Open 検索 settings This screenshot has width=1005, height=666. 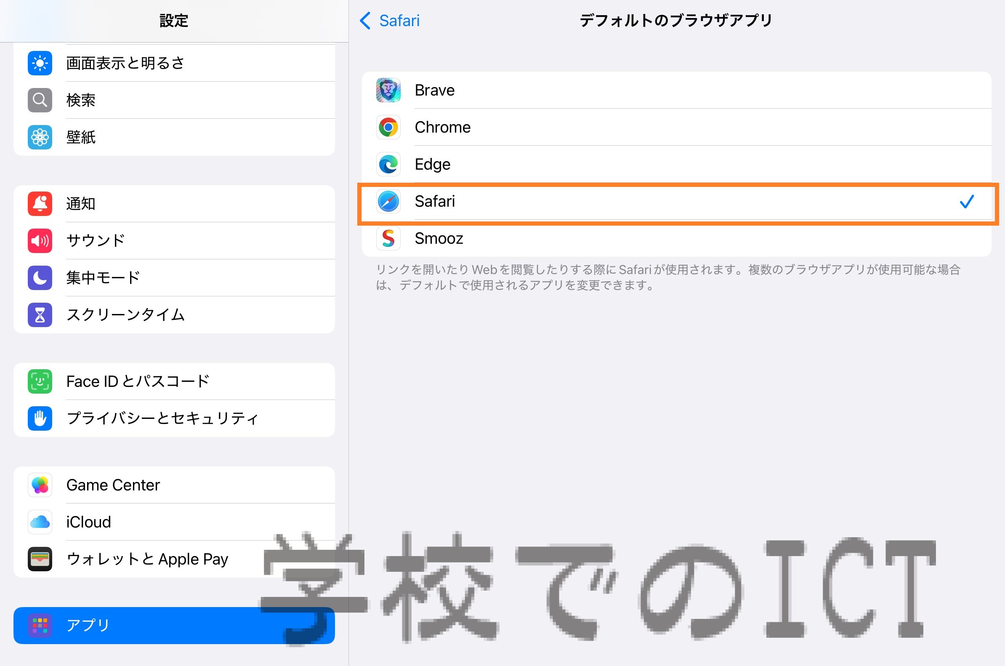(x=174, y=100)
